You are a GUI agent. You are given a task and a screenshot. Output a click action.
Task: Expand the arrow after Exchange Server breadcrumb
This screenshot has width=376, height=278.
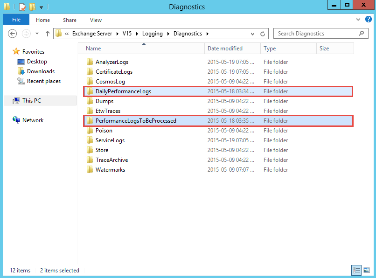point(118,34)
